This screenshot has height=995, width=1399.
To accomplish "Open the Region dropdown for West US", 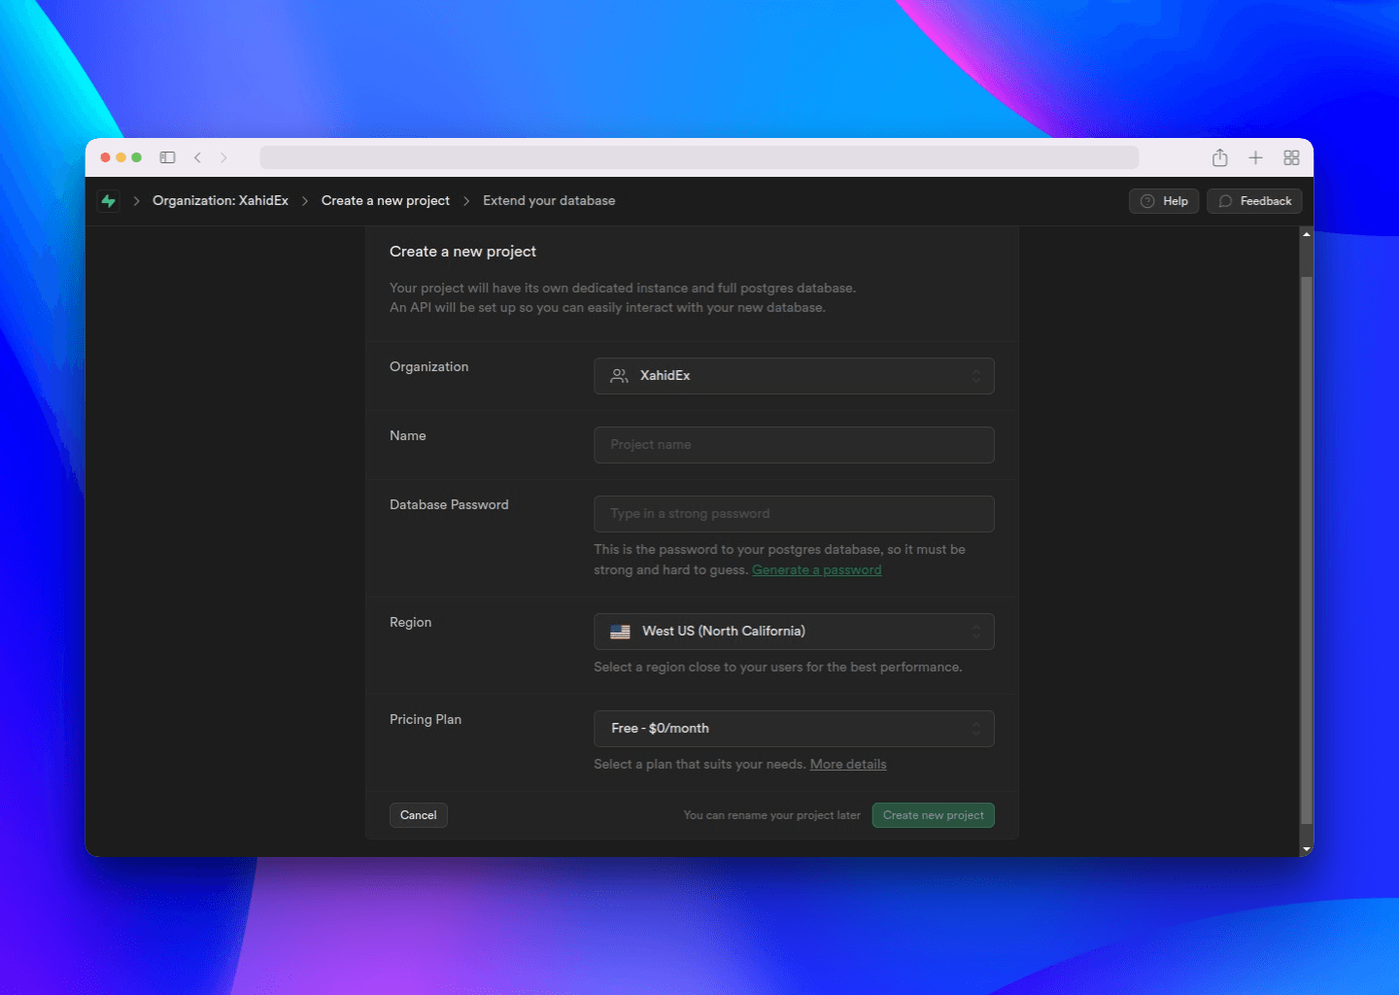I will [x=794, y=631].
